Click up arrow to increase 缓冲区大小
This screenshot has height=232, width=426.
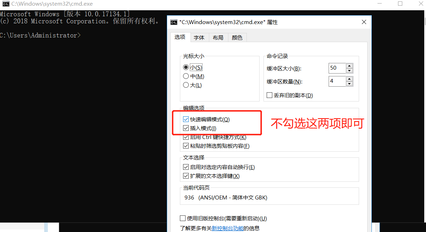point(350,66)
